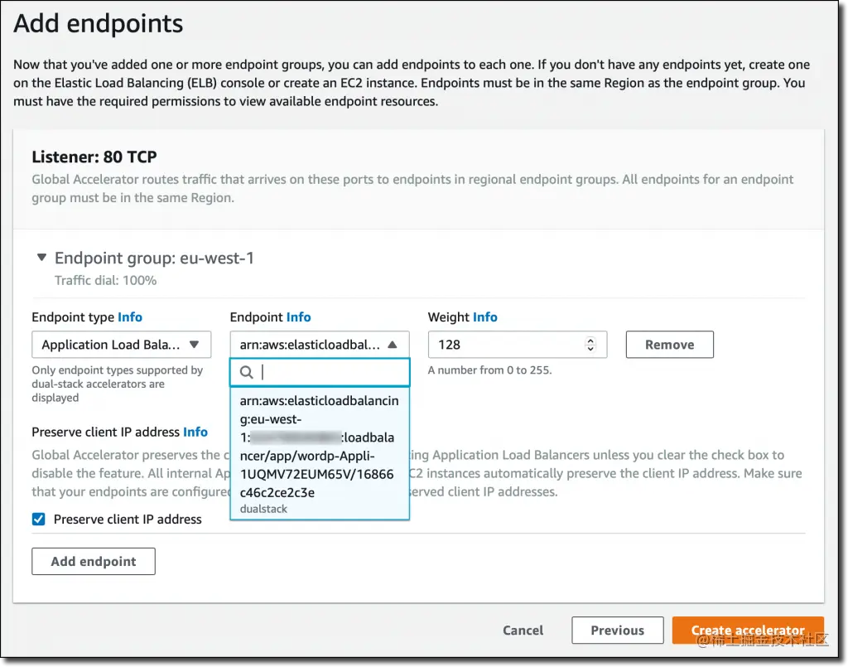This screenshot has width=848, height=667.
Task: Click Create accelerator button
Action: 748,631
